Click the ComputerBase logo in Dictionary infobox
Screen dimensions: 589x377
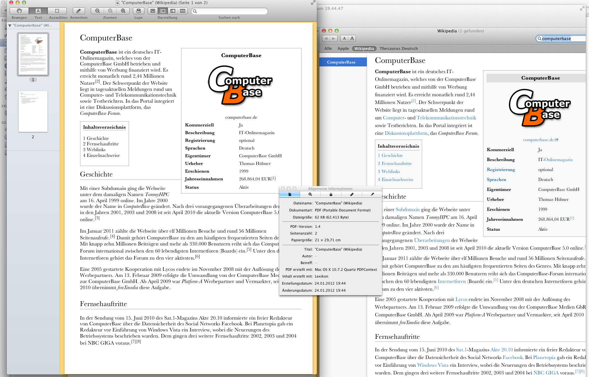click(540, 107)
